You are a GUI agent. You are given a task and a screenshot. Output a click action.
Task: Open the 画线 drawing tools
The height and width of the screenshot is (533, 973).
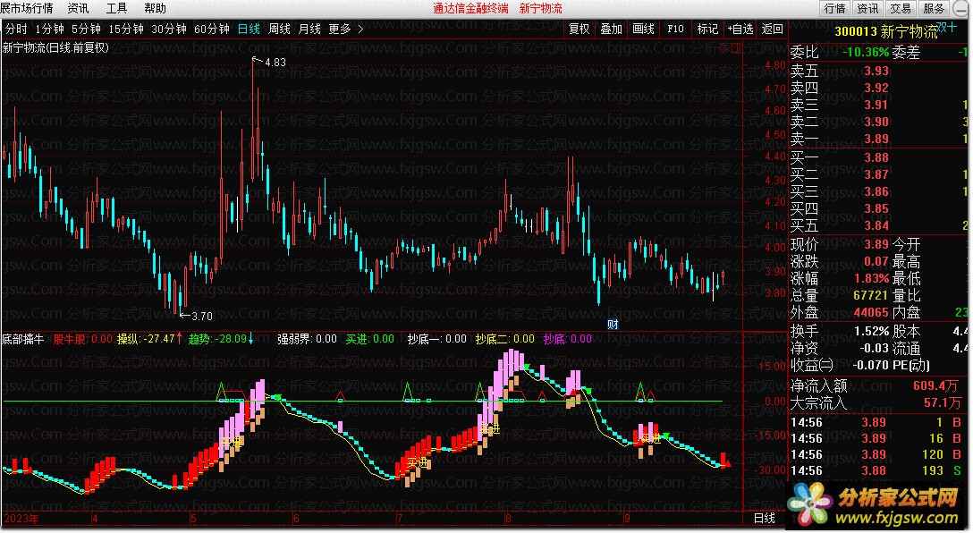(644, 29)
